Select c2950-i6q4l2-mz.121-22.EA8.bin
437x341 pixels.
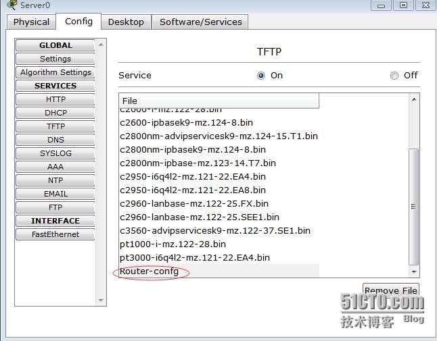[x=219, y=190]
